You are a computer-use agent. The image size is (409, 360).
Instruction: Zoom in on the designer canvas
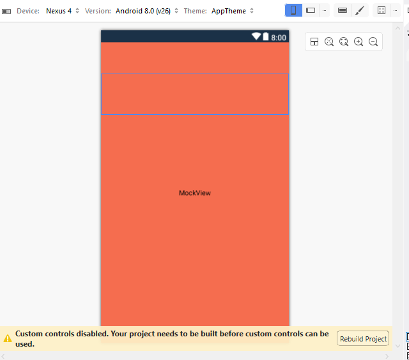[359, 42]
